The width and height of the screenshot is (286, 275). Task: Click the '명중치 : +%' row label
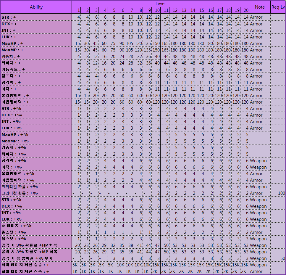pyautogui.click(x=36, y=147)
